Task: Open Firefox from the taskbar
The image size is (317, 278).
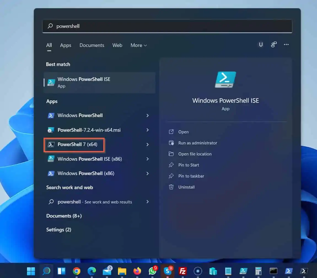Action: (137, 271)
